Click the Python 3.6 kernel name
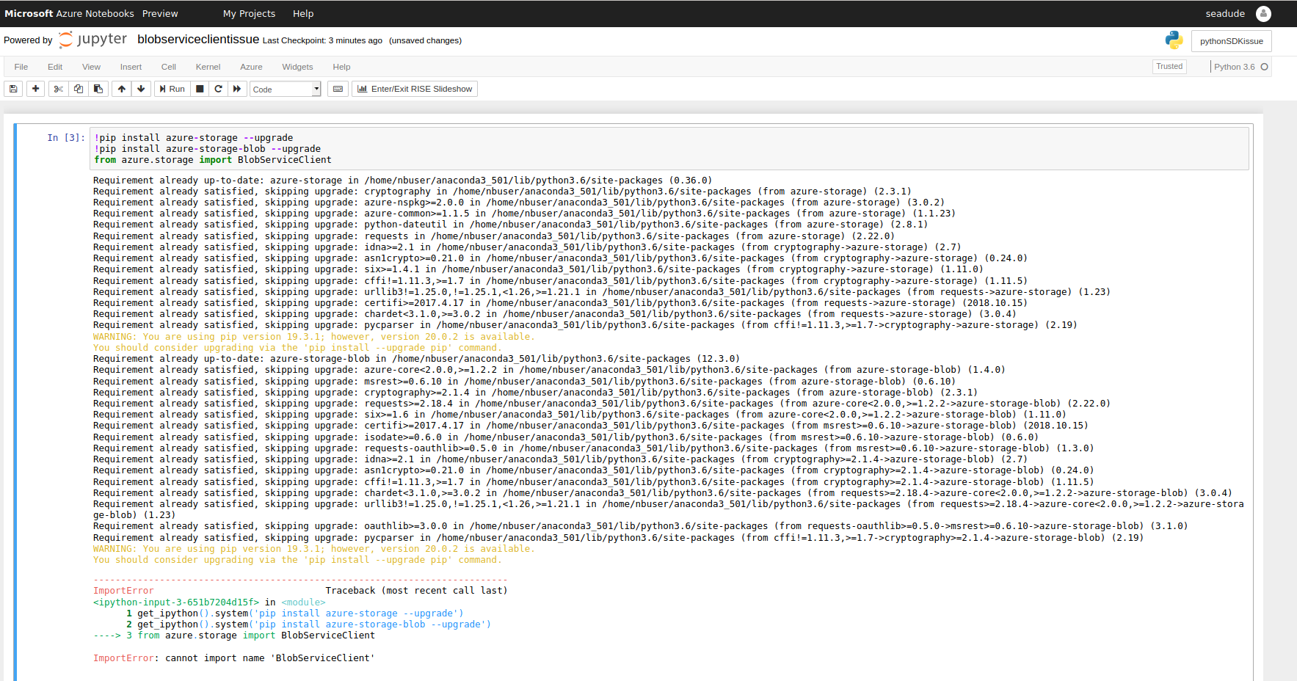Image resolution: width=1297 pixels, height=681 pixels. [1234, 67]
